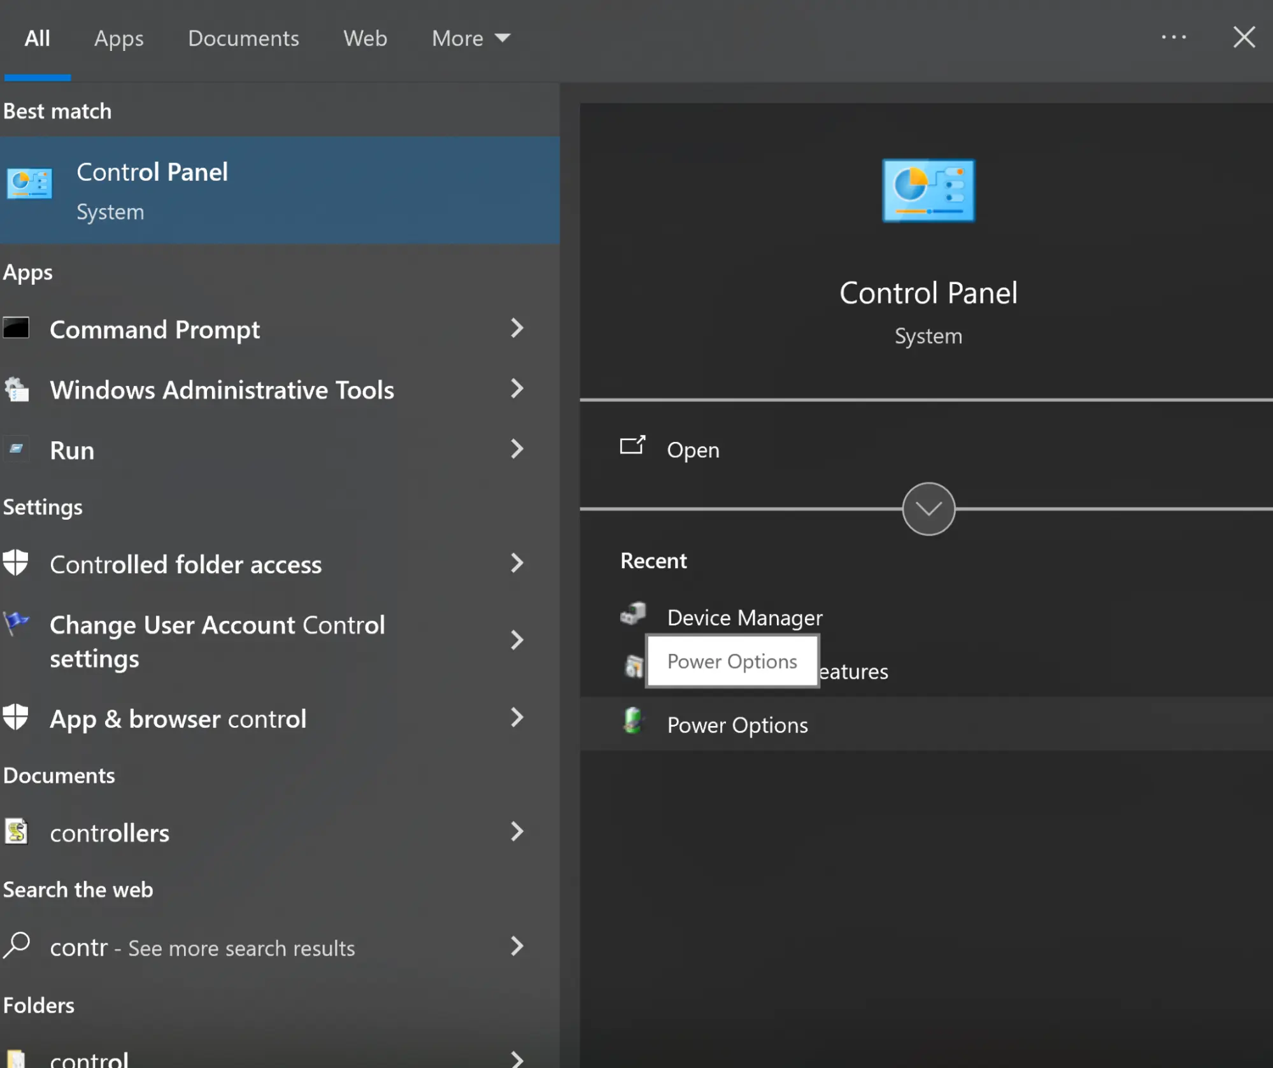
Task: Click the Power Options battery icon
Action: [633, 722]
